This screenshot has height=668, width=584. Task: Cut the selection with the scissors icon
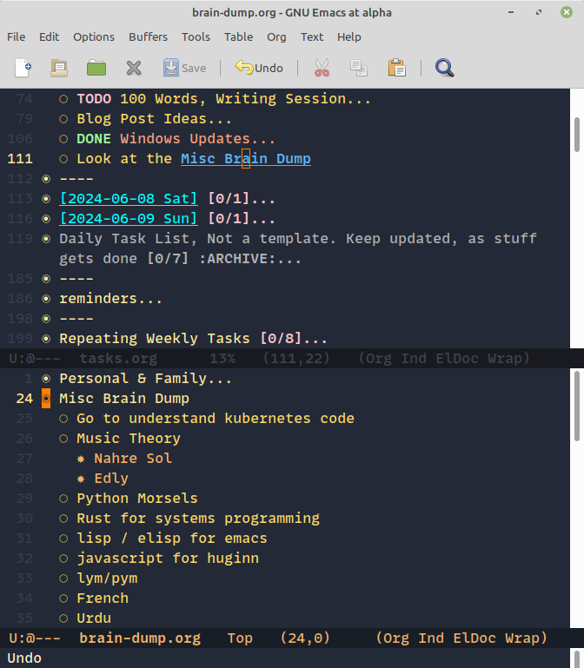tap(322, 68)
